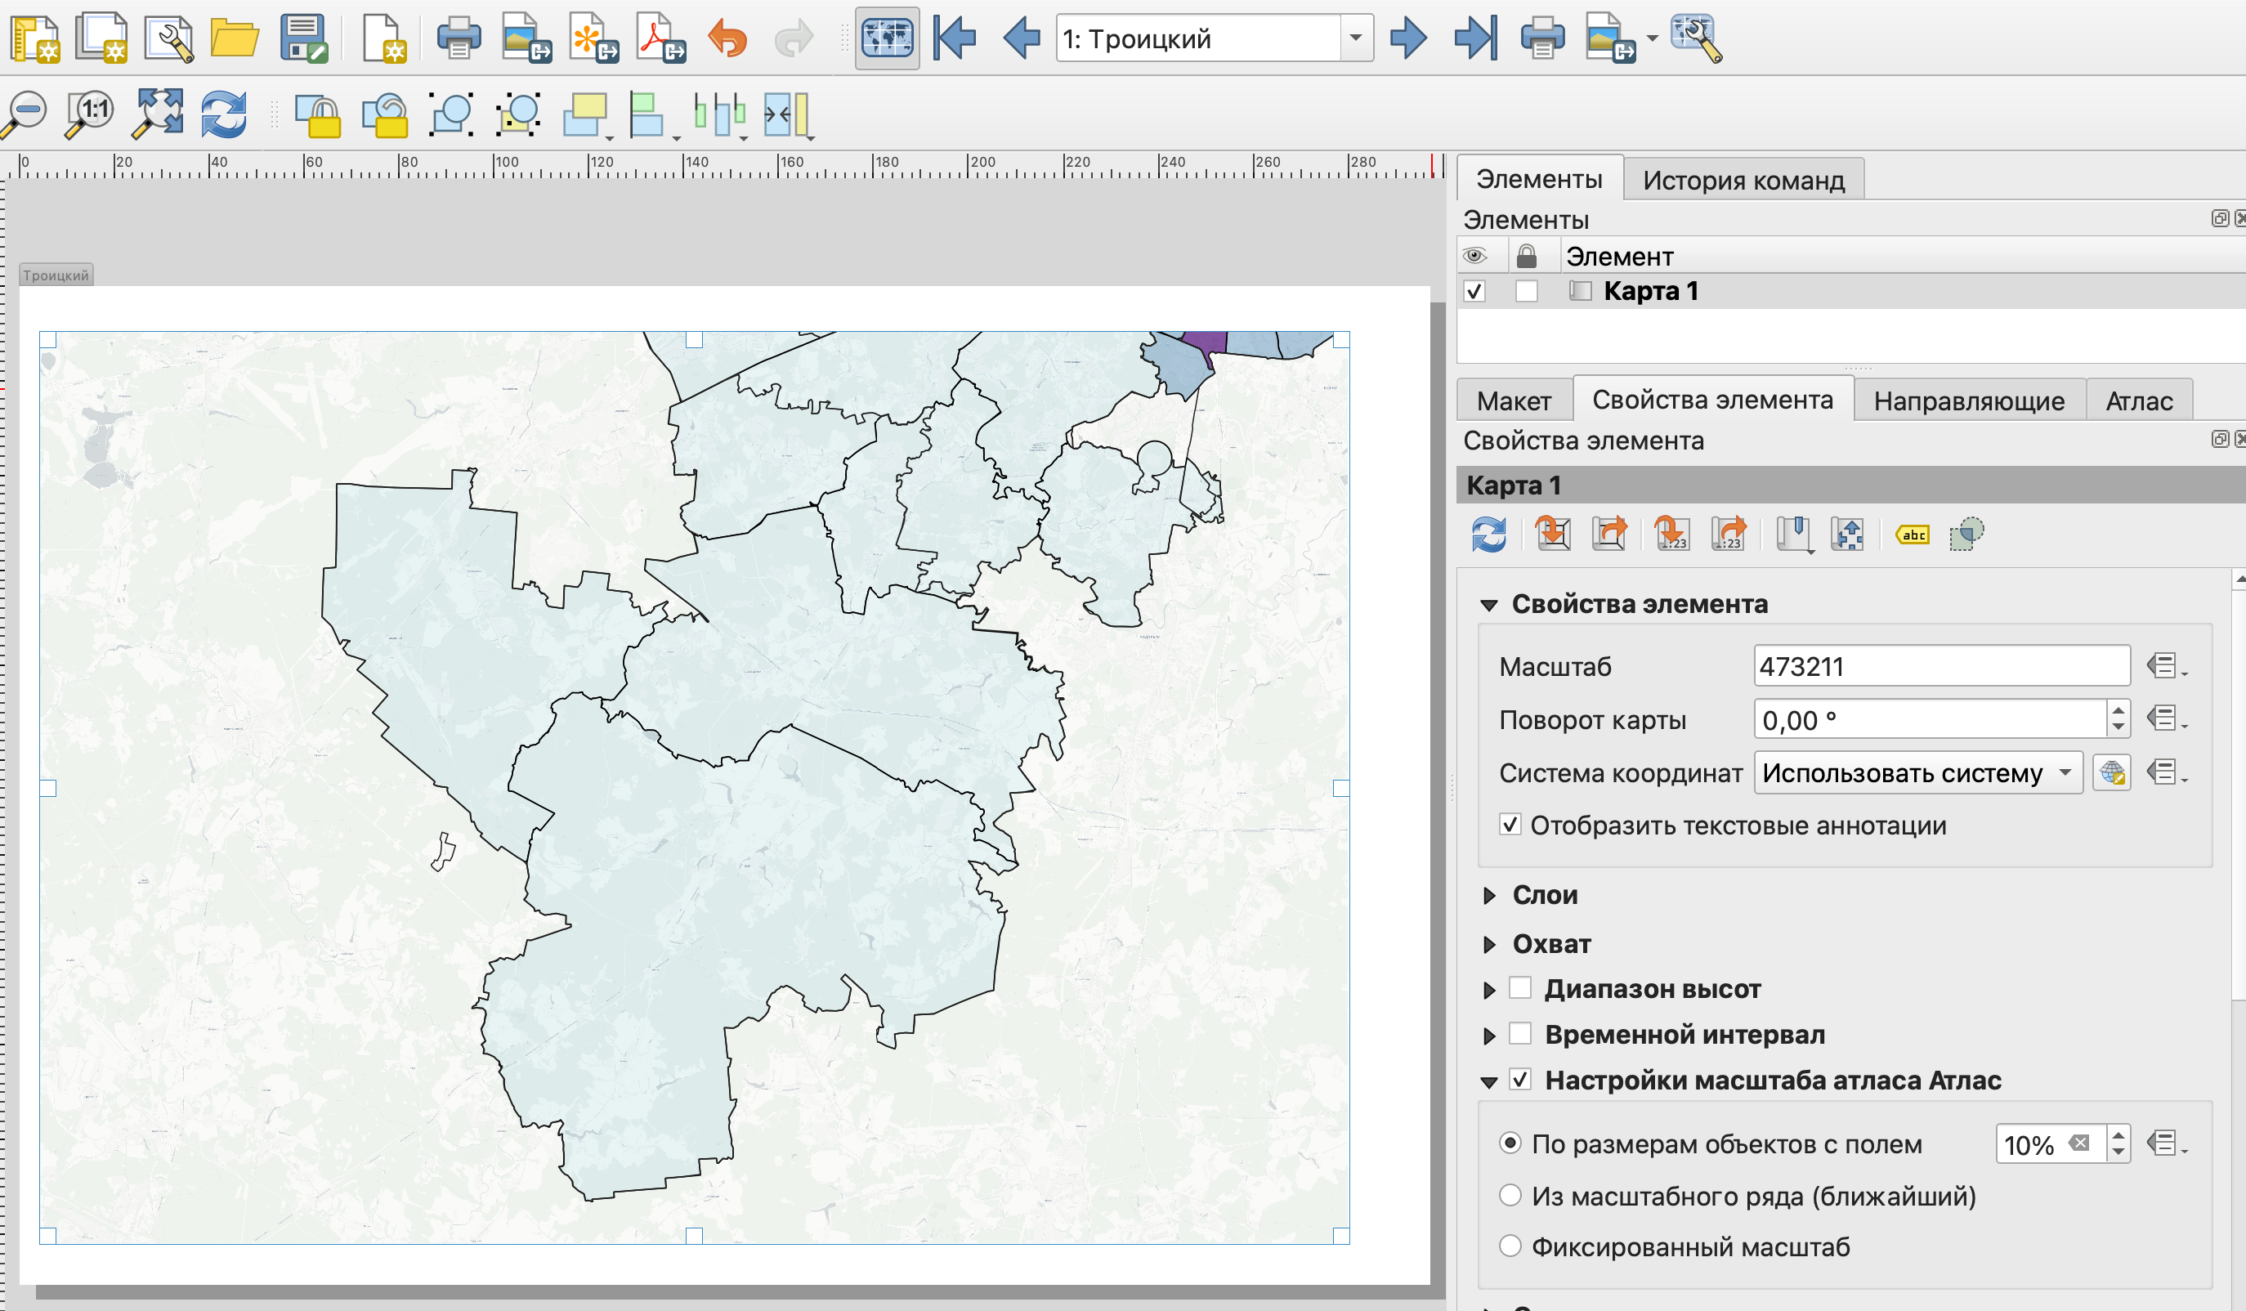This screenshot has height=1311, width=2246.
Task: Click Save project icon
Action: click(303, 38)
